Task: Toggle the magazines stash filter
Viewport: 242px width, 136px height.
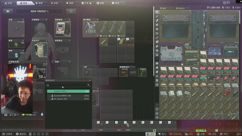Action: coord(157,20)
